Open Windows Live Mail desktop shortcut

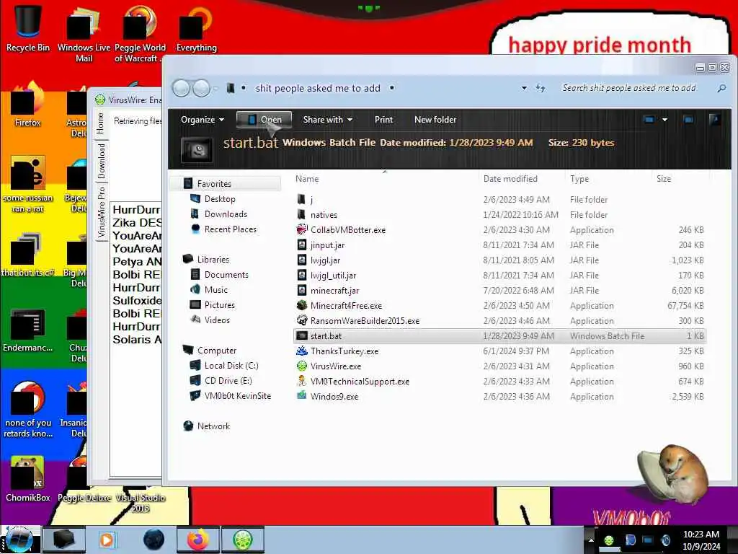tap(84, 33)
